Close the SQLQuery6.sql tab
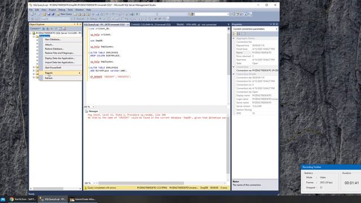The width and height of the screenshot is (361, 203). [x=128, y=24]
